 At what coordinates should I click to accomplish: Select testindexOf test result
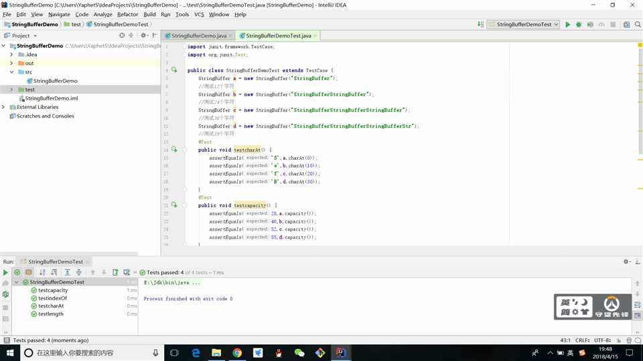click(x=52, y=298)
